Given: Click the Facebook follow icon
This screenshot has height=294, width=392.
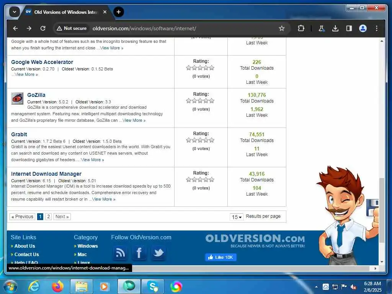Looking at the screenshot, I should pos(139,253).
